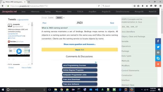The image size is (163, 92).
Task: Open the Constructor sidebar link
Action: pyautogui.click(x=127, y=75)
